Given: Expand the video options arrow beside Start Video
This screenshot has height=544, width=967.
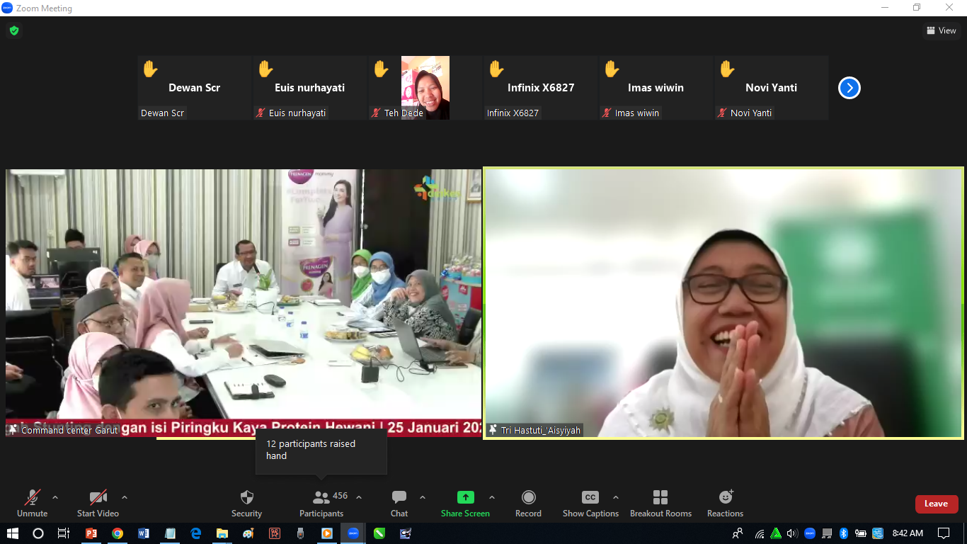Looking at the screenshot, I should pos(125,497).
